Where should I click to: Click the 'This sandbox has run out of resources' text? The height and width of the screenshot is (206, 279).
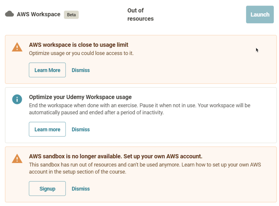pos(145,168)
